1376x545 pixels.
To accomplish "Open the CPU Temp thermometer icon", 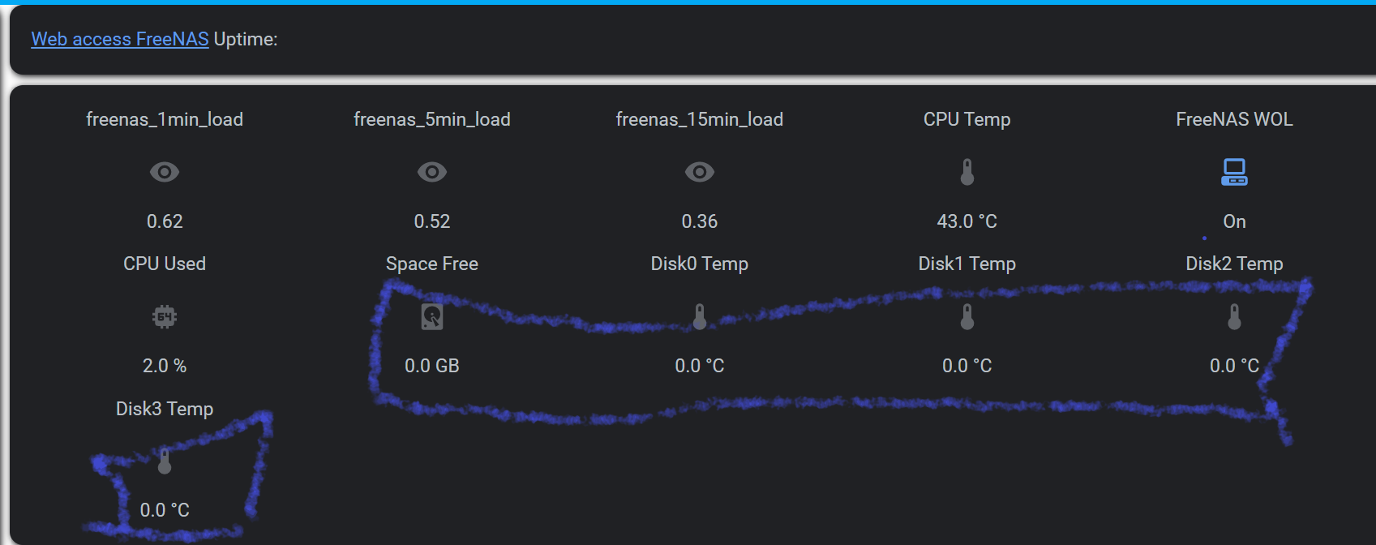I will 967,171.
